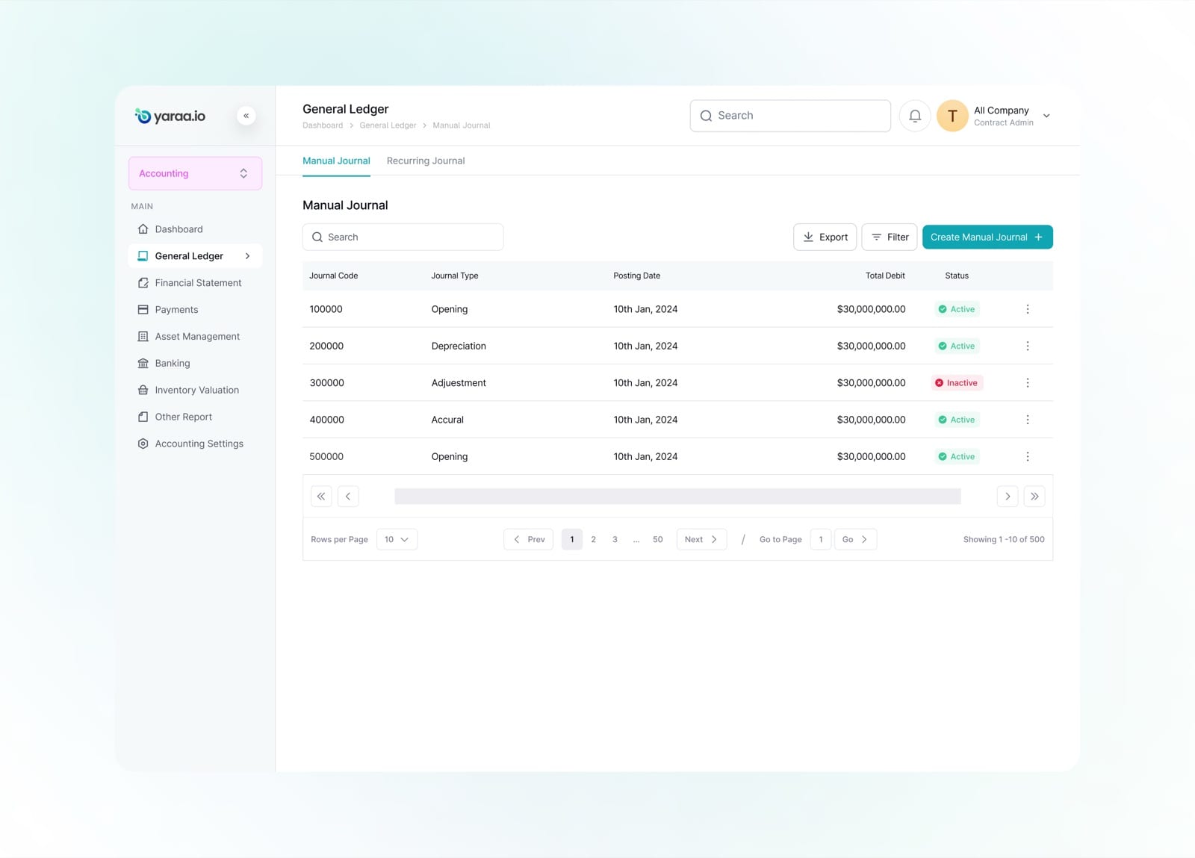Open the Rows per Page dropdown
This screenshot has width=1195, height=858.
pos(397,539)
